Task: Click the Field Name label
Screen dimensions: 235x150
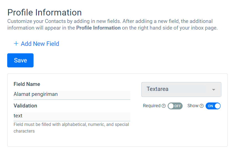Action: tap(27, 84)
